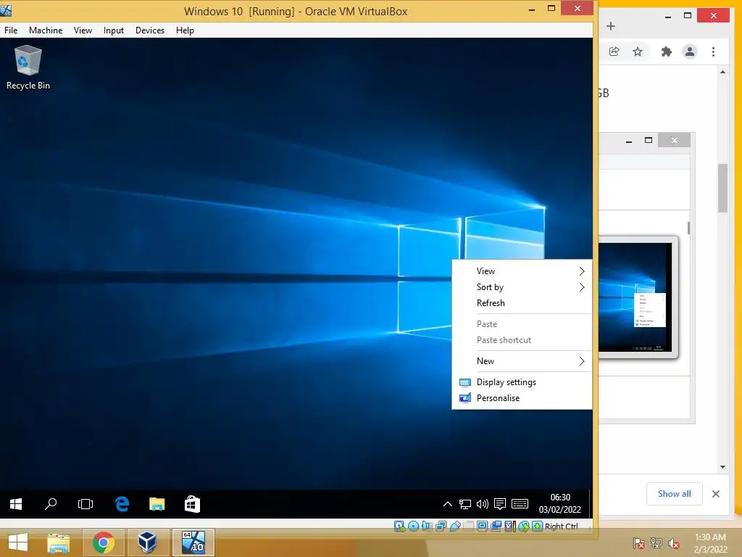Click the guest taskbar search magnifier
The width and height of the screenshot is (742, 557).
pyautogui.click(x=51, y=504)
